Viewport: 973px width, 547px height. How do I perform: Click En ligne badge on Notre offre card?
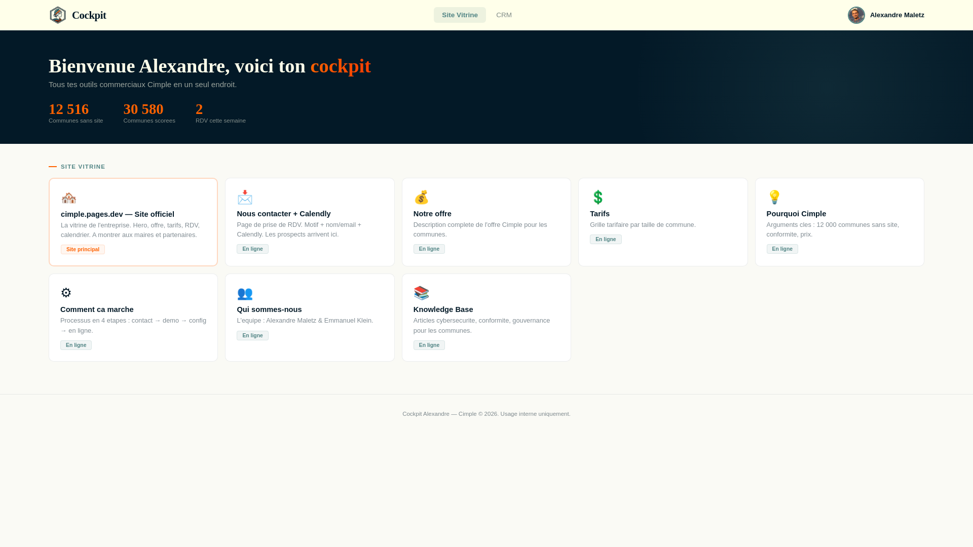[x=429, y=249]
